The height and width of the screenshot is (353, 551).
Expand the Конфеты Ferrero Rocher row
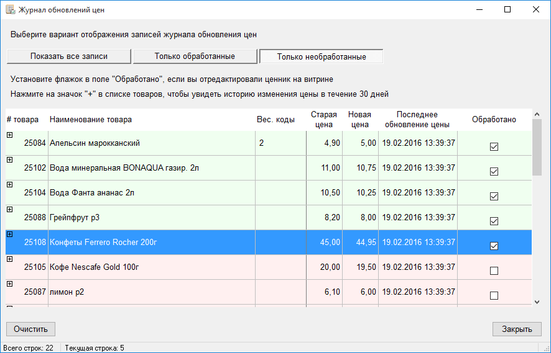pyautogui.click(x=9, y=234)
